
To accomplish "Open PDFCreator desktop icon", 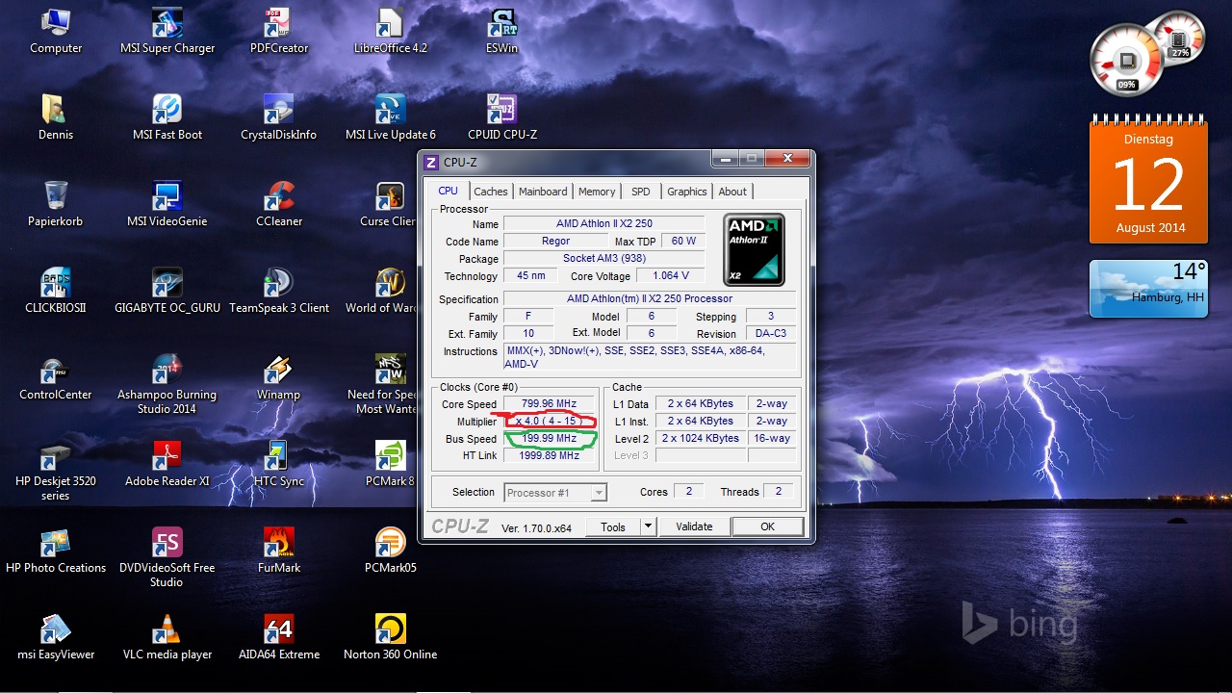I will point(279,31).
